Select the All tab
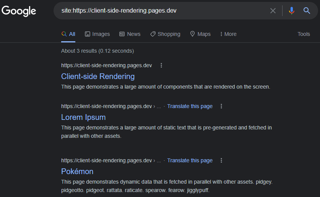Viewport: 320px width, 197px height. click(68, 34)
